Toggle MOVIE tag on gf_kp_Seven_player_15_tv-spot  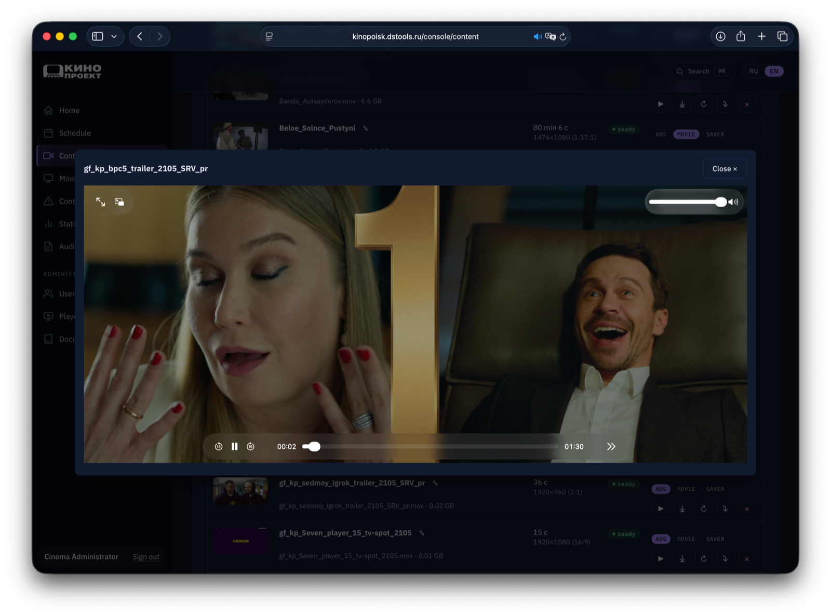coord(686,539)
